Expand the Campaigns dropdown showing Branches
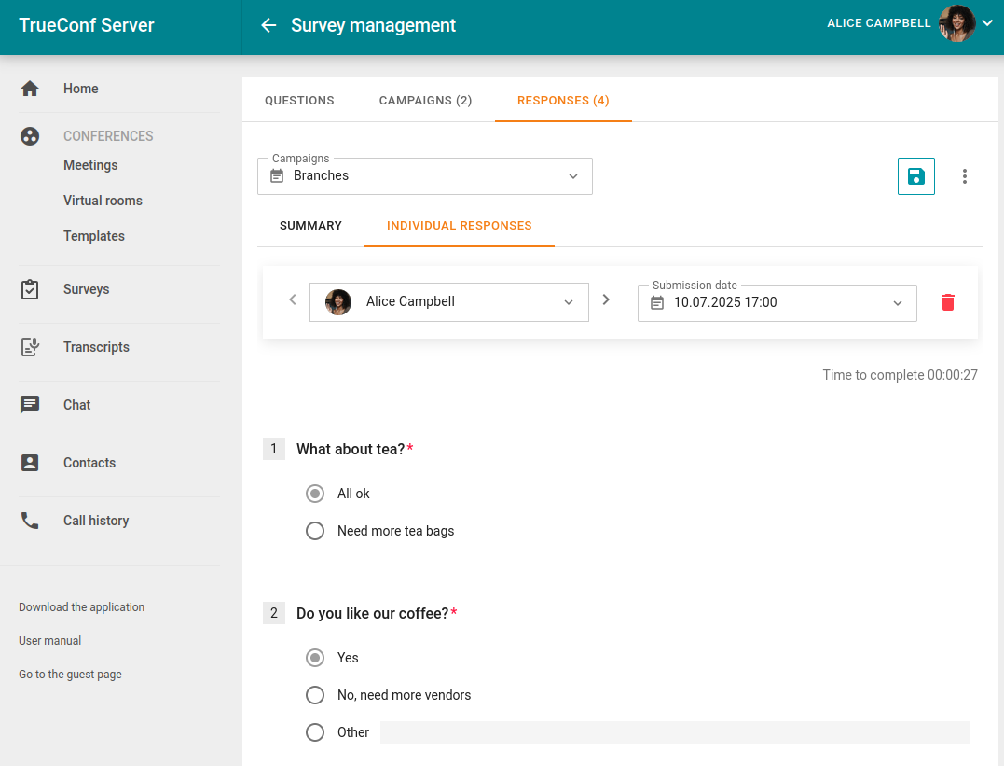The height and width of the screenshot is (766, 1004). coord(425,176)
